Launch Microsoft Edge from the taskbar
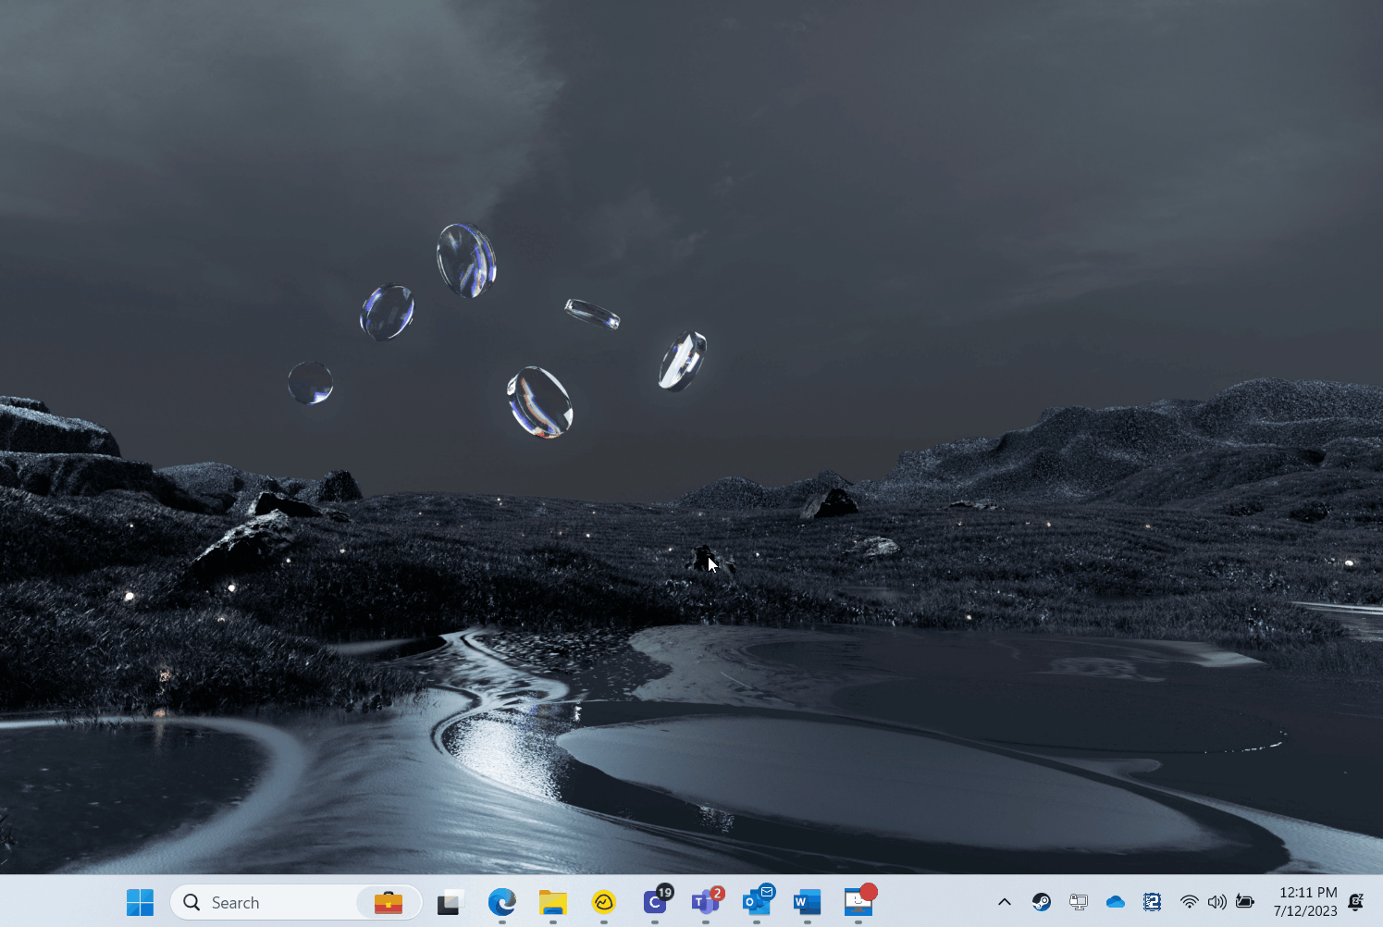Image resolution: width=1383 pixels, height=927 pixels. pos(502,902)
